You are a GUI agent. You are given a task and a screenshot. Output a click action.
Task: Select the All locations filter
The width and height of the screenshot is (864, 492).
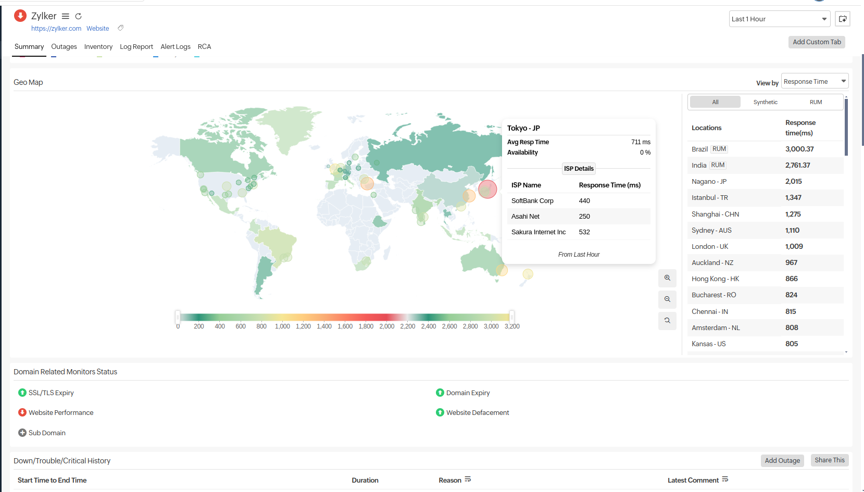(x=715, y=102)
